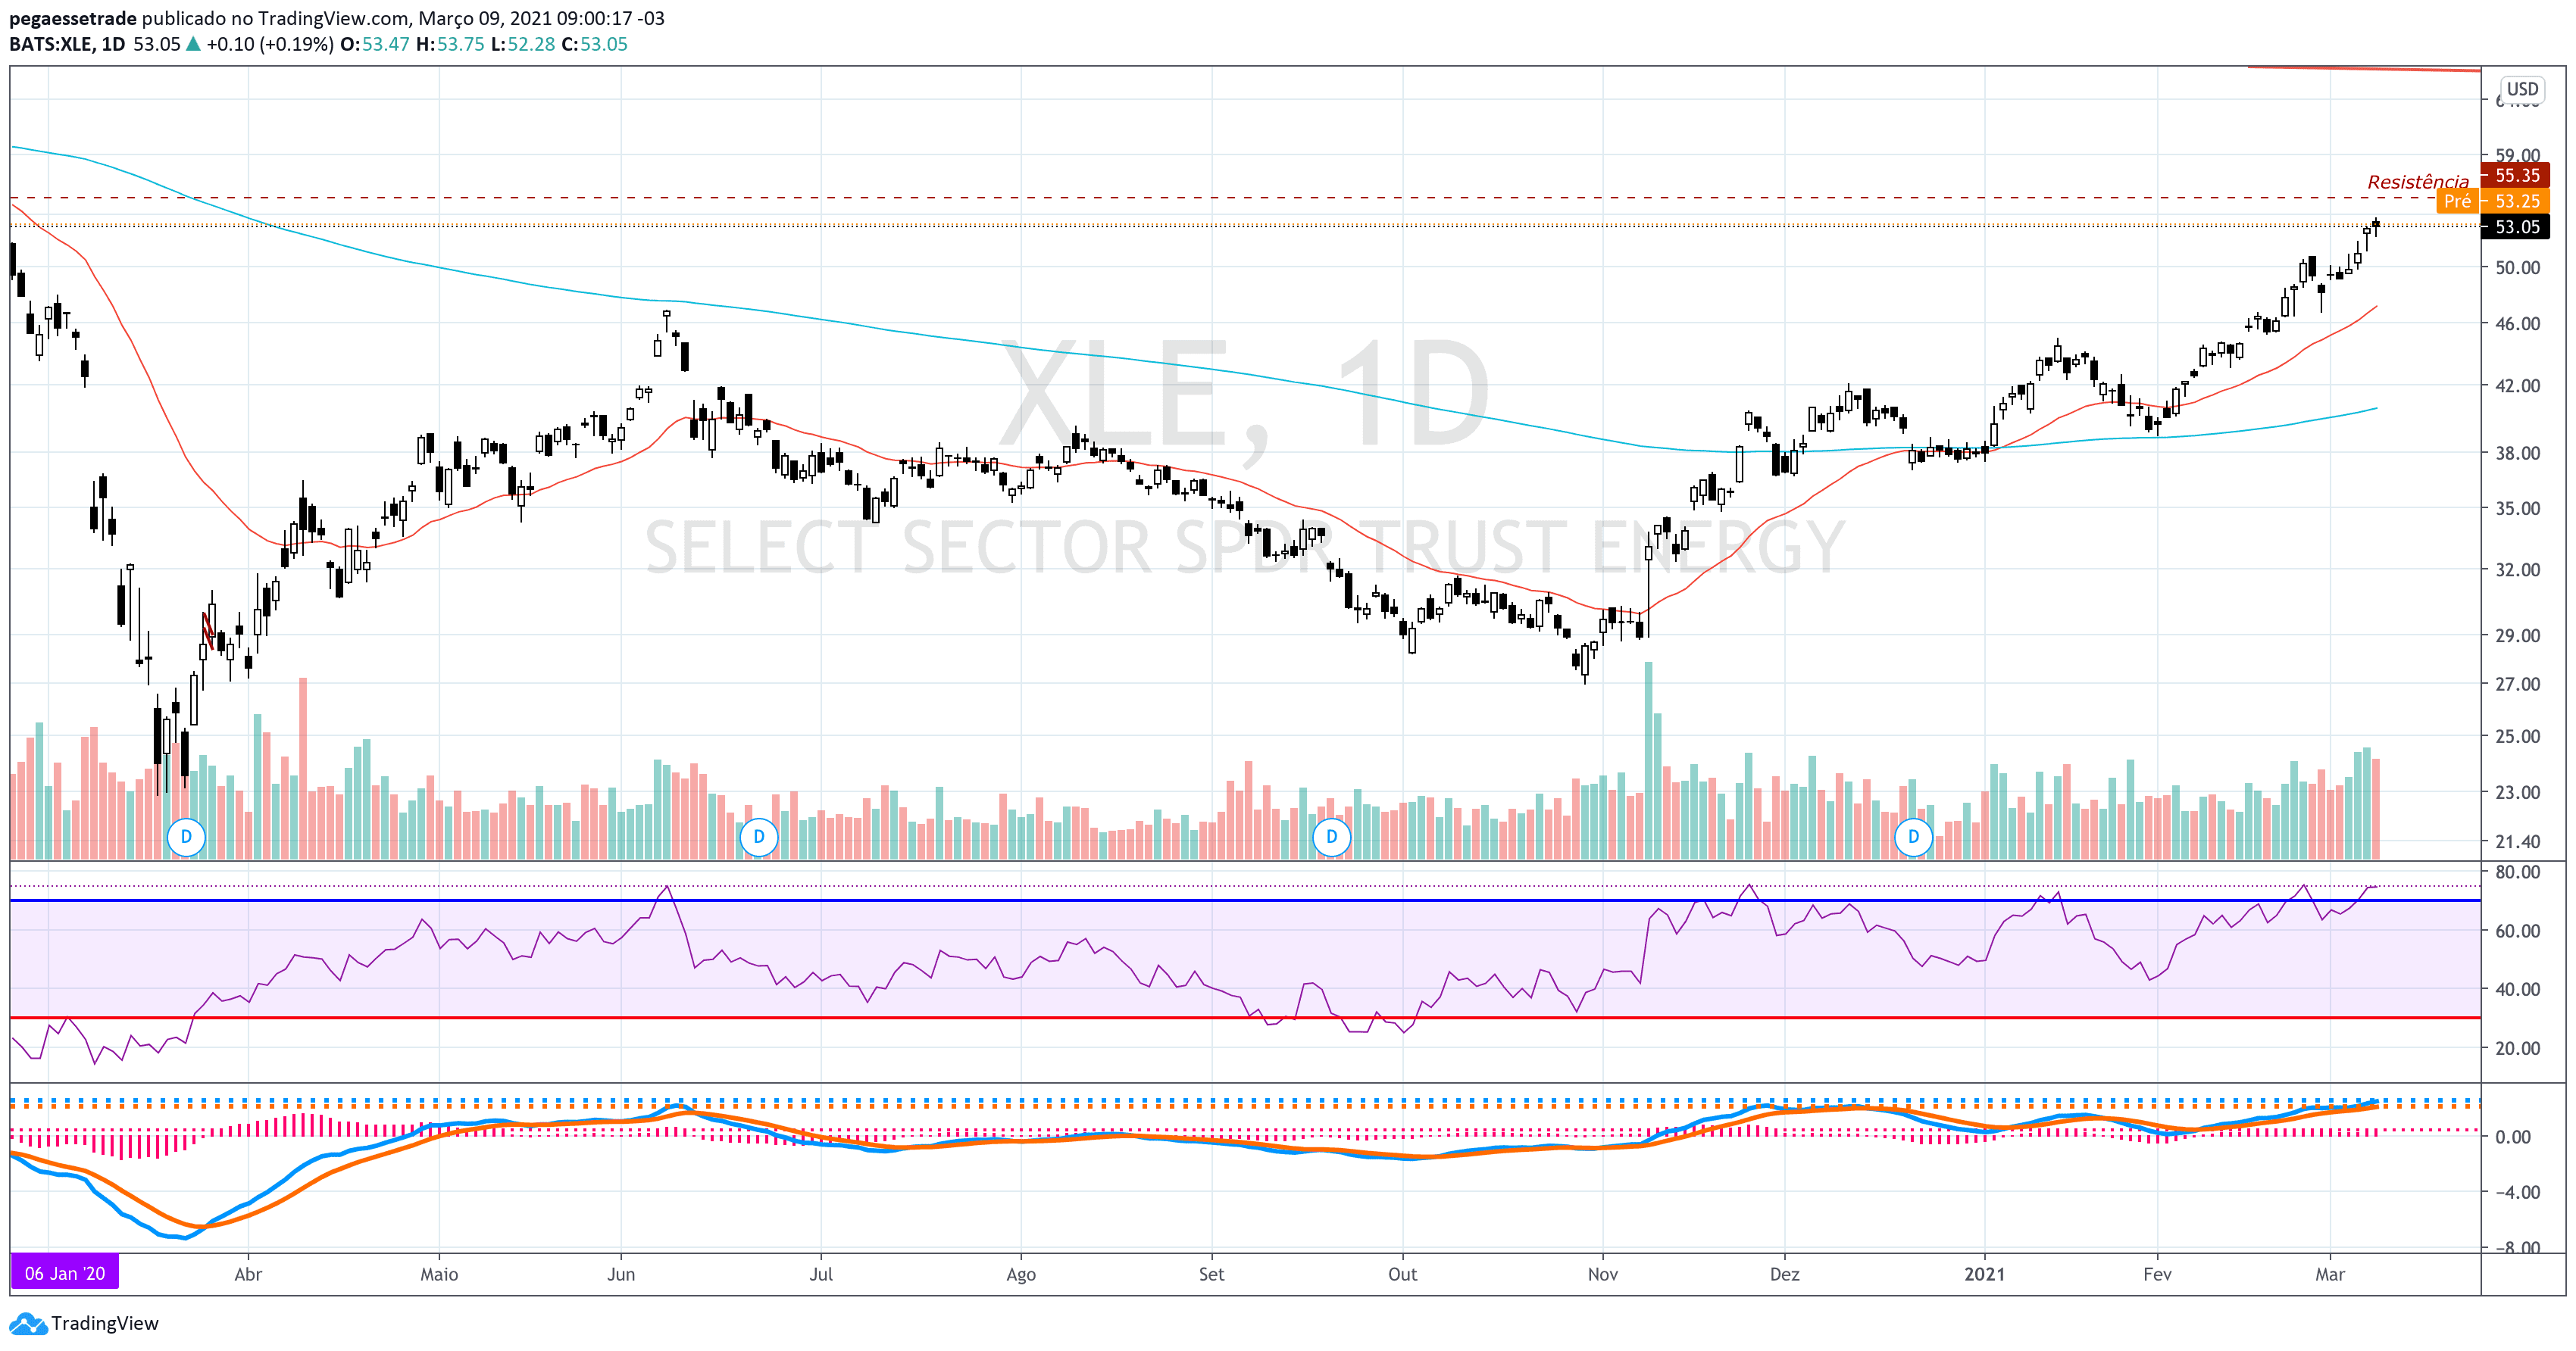The height and width of the screenshot is (1351, 2576).
Task: Click the Set month label on time axis
Action: (x=1211, y=1274)
